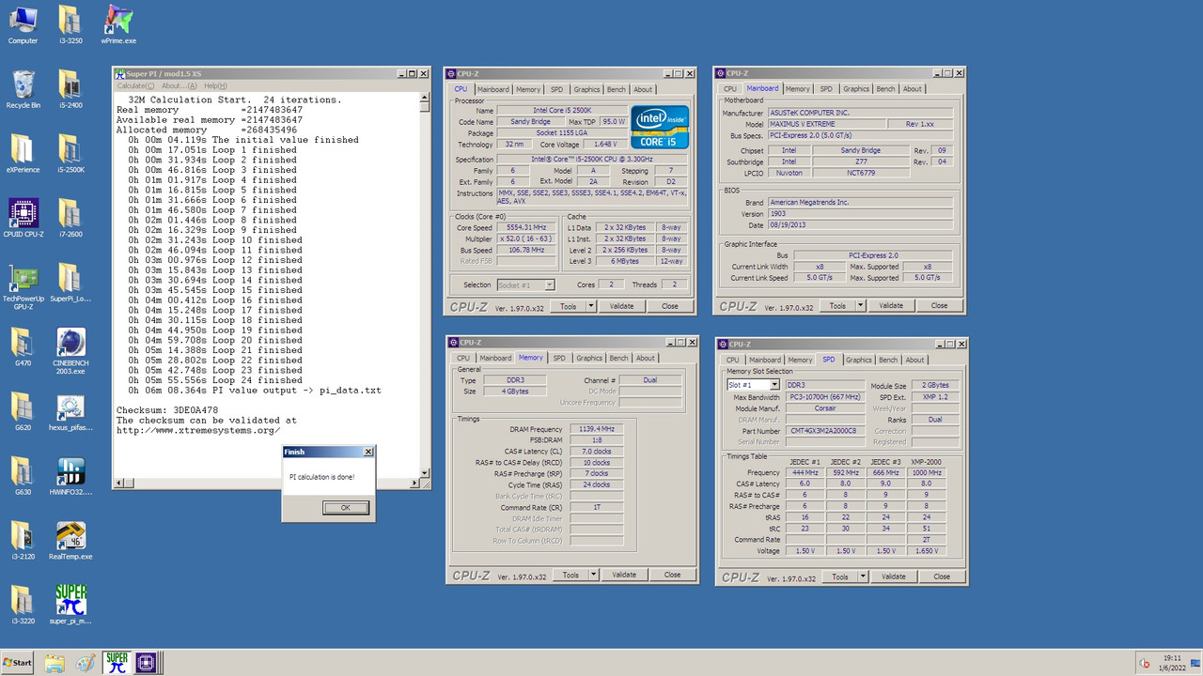Open the i3-3250 folder icon
Image resolution: width=1203 pixels, height=676 pixels.
click(x=69, y=24)
